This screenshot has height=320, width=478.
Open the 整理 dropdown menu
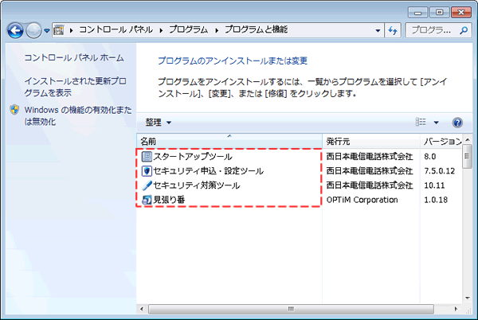[x=158, y=123]
